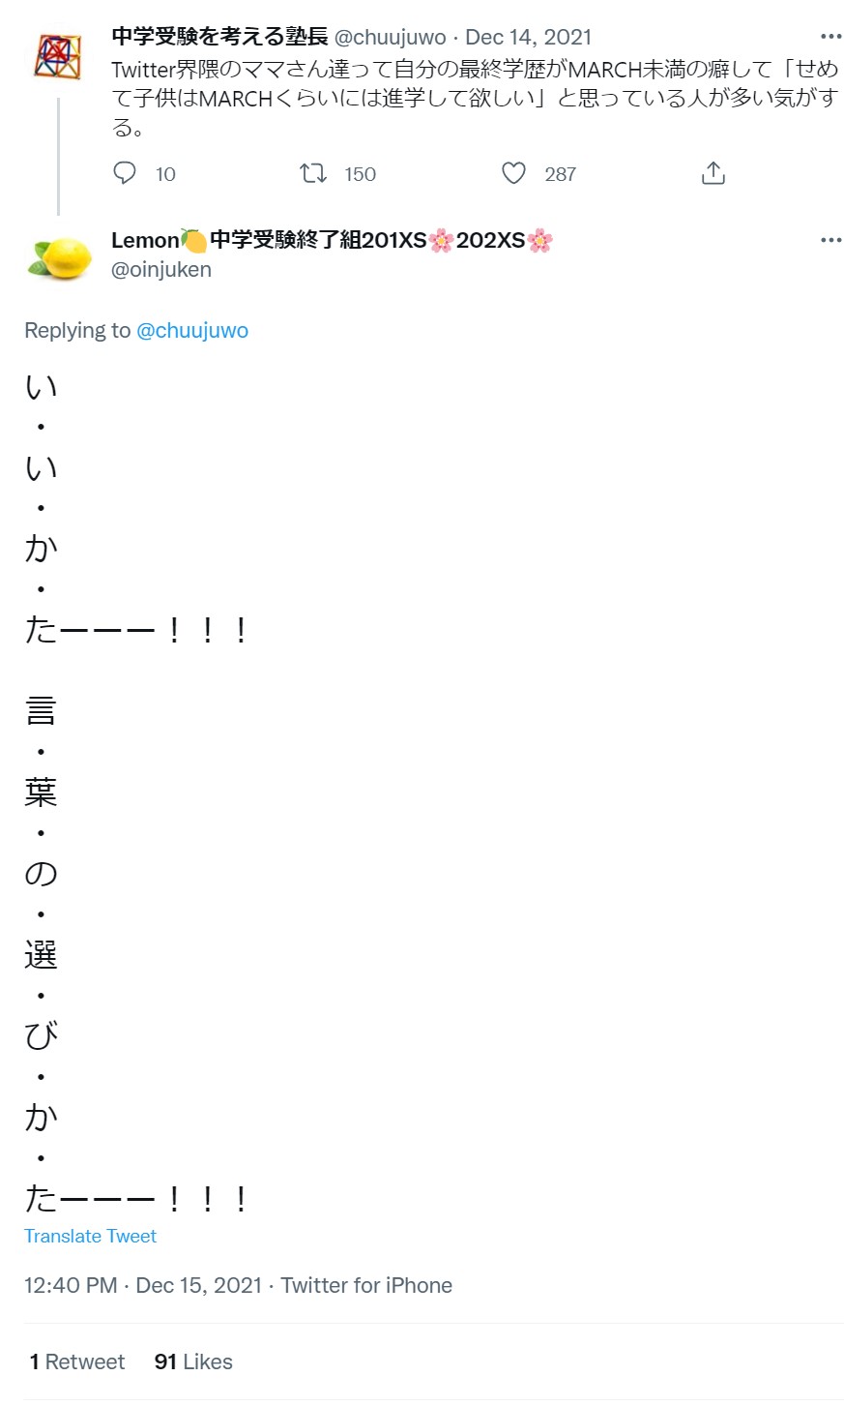Viewport: 844px width, 1406px height.
Task: Click the retweet arrows icon
Action: (313, 173)
